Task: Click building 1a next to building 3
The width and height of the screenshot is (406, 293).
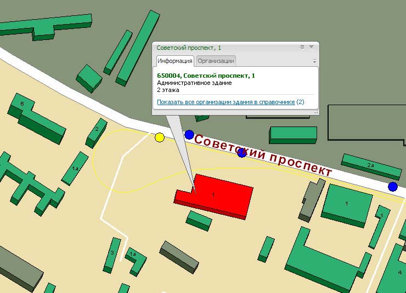Action: point(135,261)
